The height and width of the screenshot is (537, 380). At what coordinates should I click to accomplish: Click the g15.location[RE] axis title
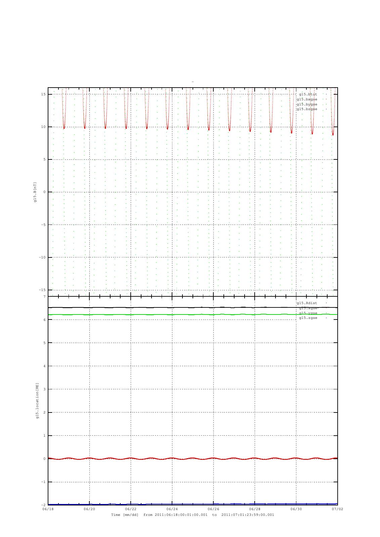click(37, 400)
